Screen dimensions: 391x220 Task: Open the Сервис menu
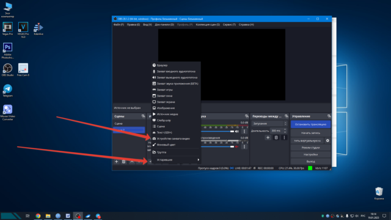229,24
